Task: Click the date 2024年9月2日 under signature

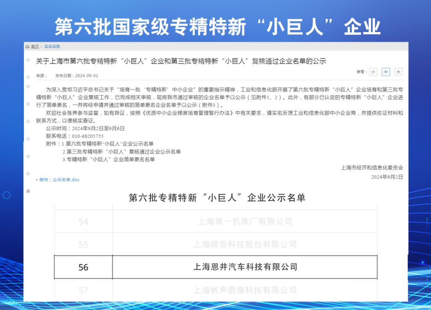Action: [387, 177]
